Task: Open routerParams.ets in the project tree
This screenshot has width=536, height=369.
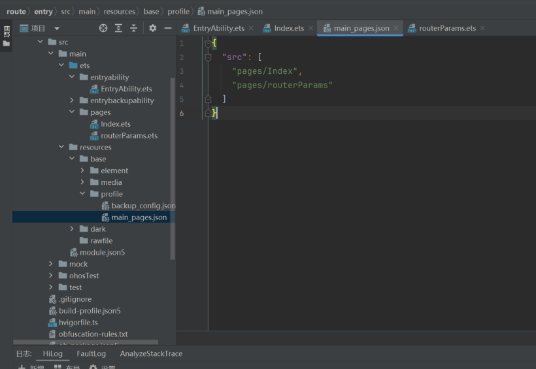Action: pos(124,135)
